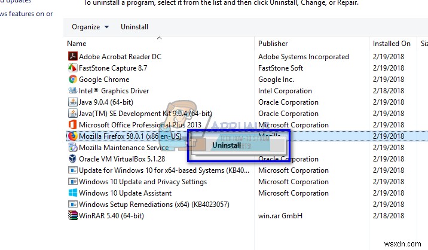
Task: Click the Oracle VM VirtualBox icon
Action: (72, 158)
